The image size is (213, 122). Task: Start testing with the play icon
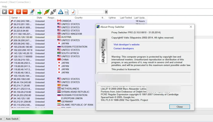5,12
